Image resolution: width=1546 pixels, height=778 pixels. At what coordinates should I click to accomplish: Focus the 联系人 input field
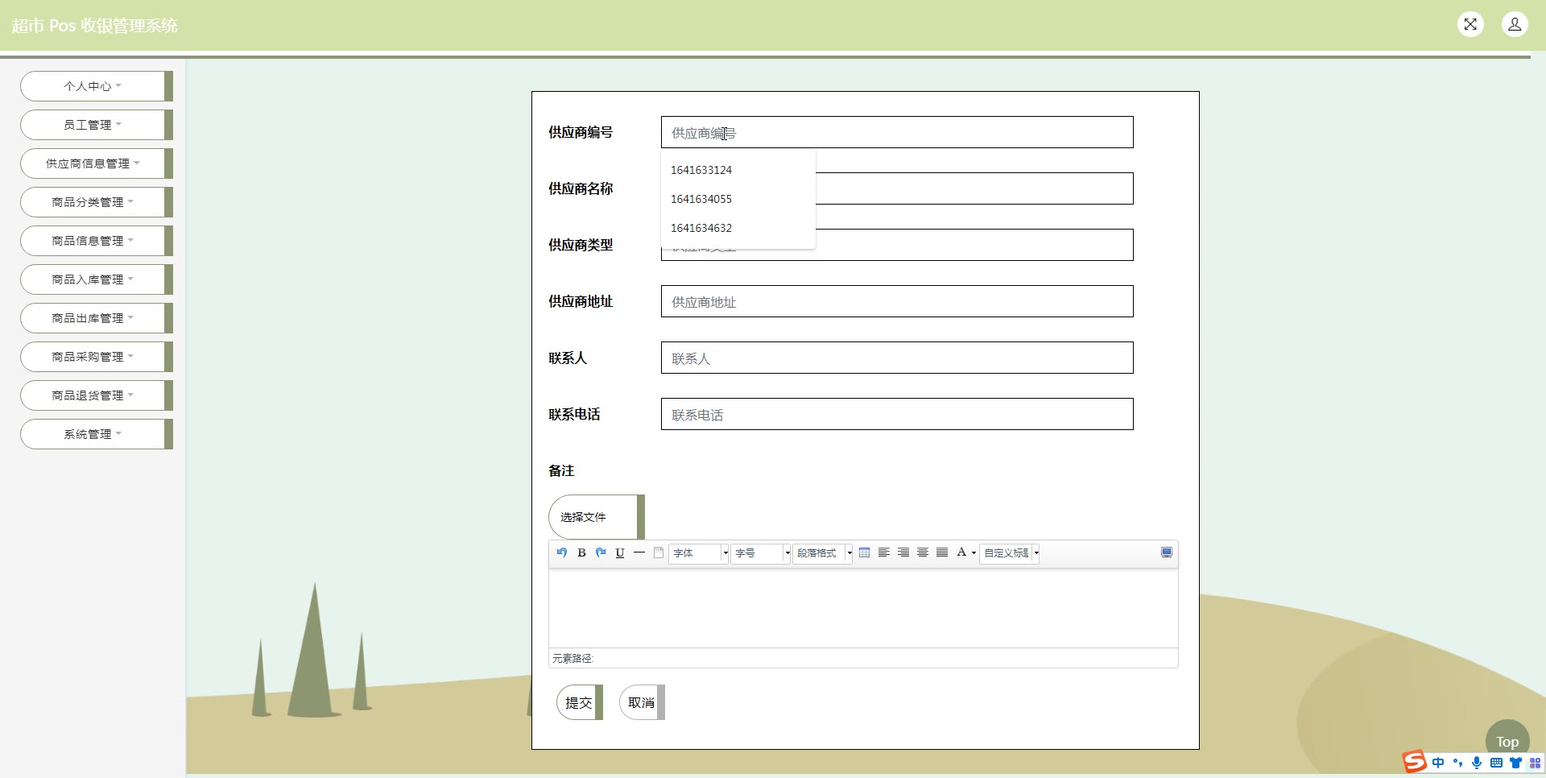[897, 358]
